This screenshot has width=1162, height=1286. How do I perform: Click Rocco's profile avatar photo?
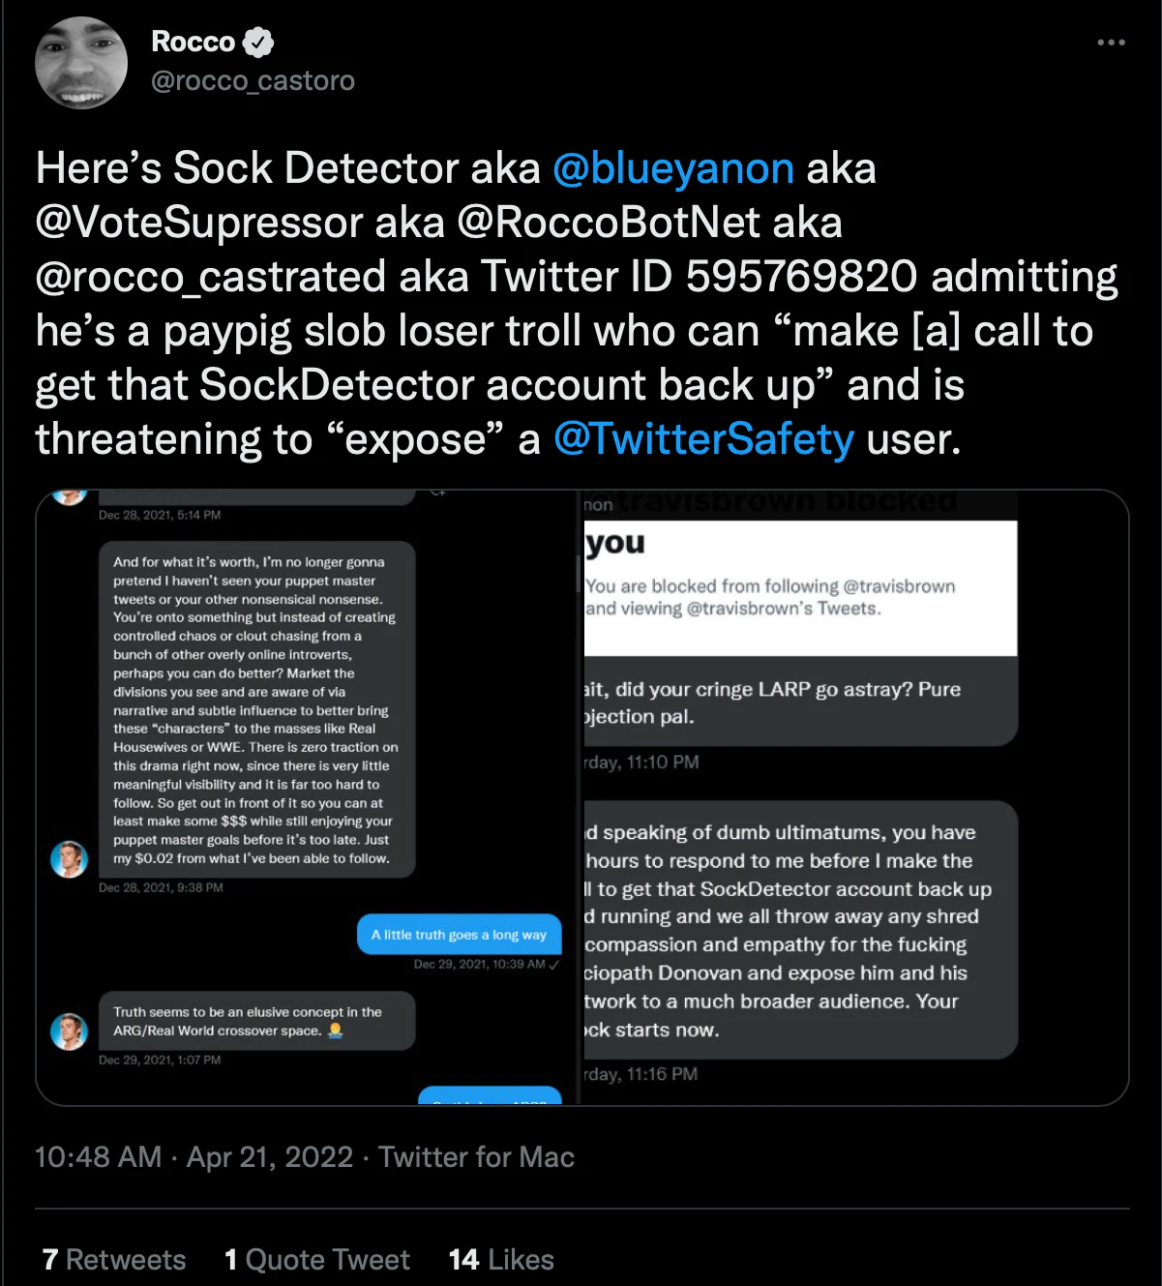click(81, 63)
